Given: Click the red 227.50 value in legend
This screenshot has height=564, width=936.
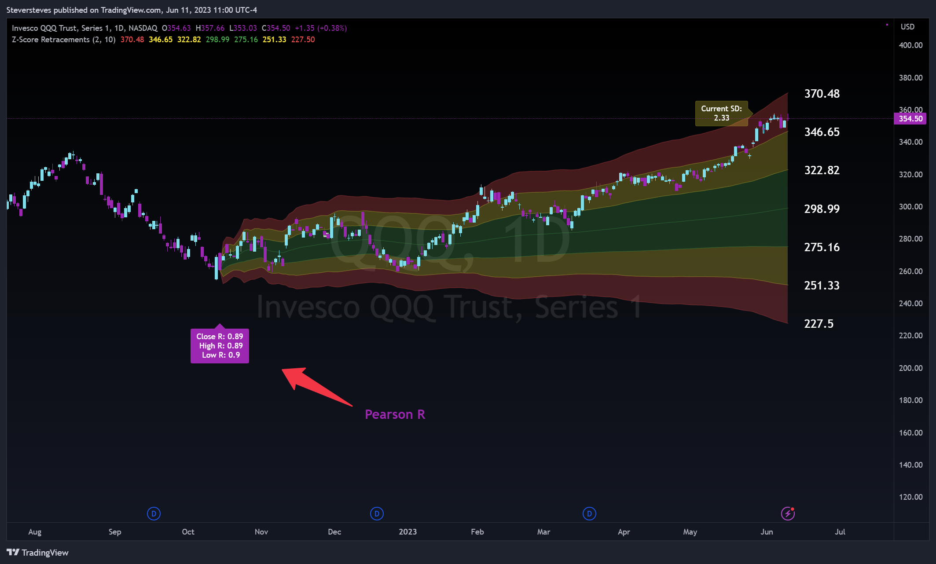Looking at the screenshot, I should [303, 40].
